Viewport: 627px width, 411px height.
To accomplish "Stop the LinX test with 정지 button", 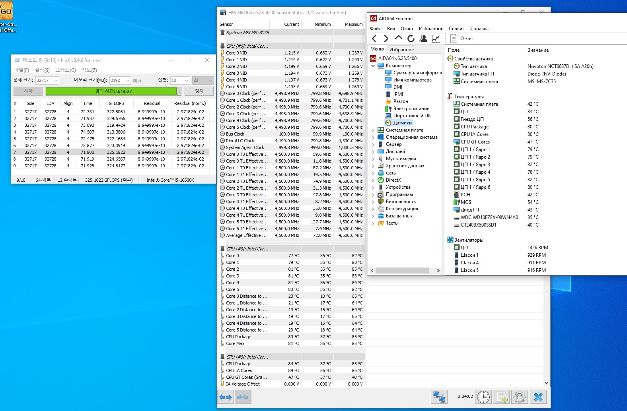I will [x=199, y=91].
